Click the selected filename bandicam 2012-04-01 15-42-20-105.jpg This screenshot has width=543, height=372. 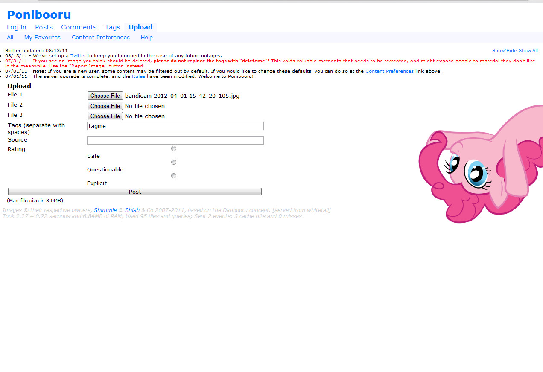[182, 96]
